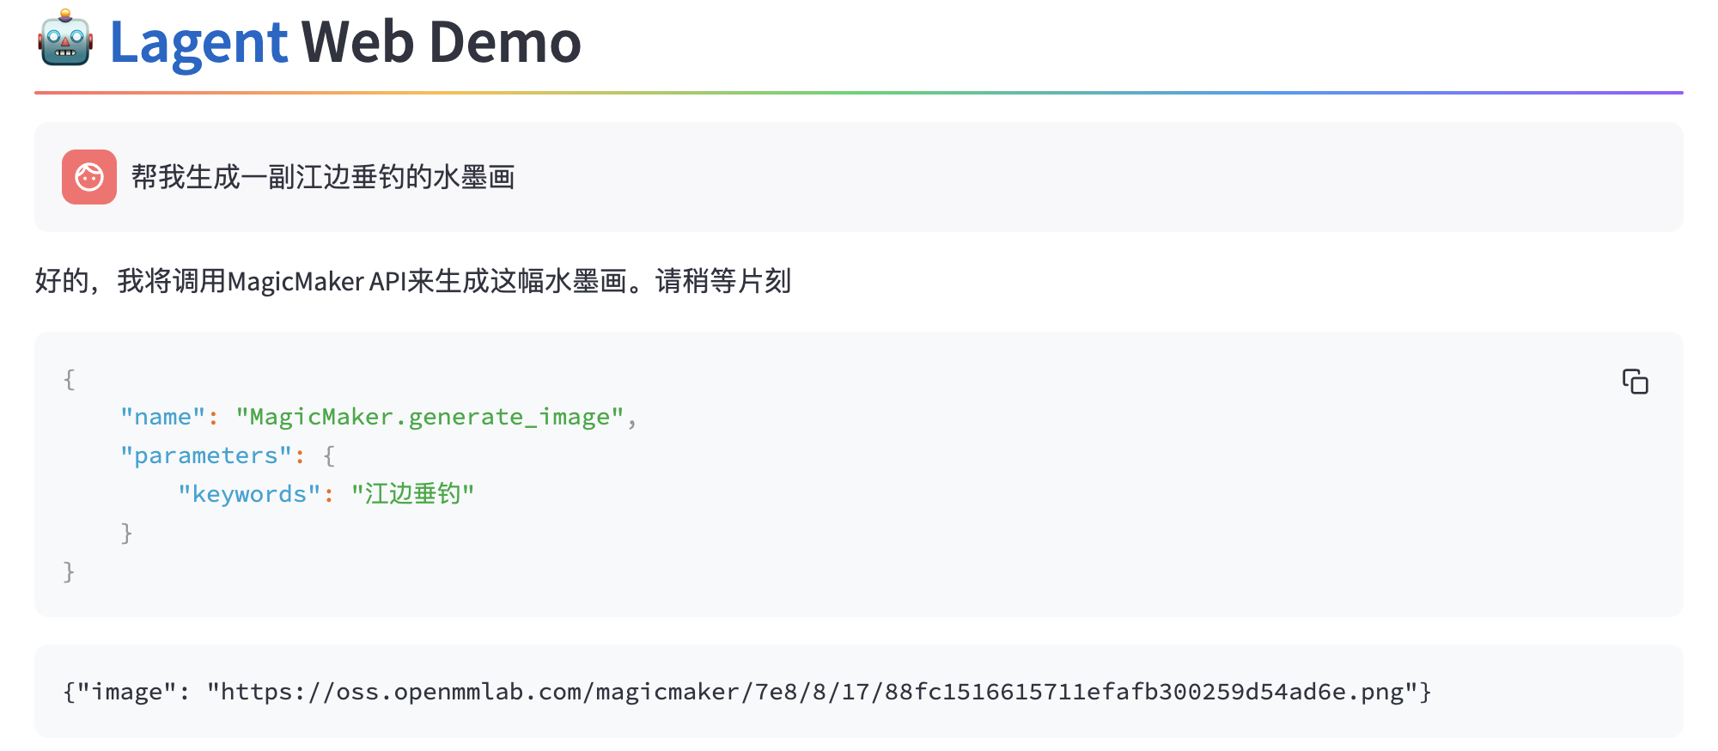Click the assistant reply mentioning MagicMaker API
The height and width of the screenshot is (751, 1718).
click(412, 281)
